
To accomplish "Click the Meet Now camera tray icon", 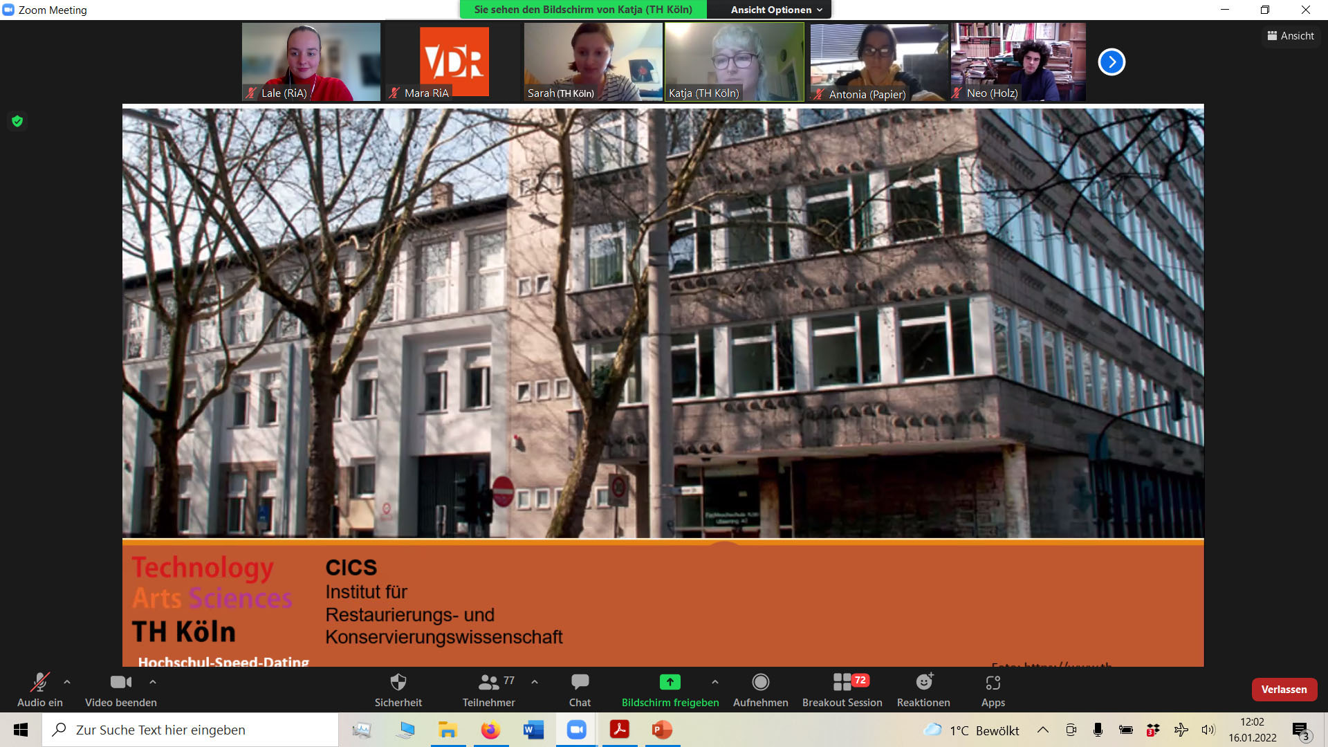I will (1071, 730).
